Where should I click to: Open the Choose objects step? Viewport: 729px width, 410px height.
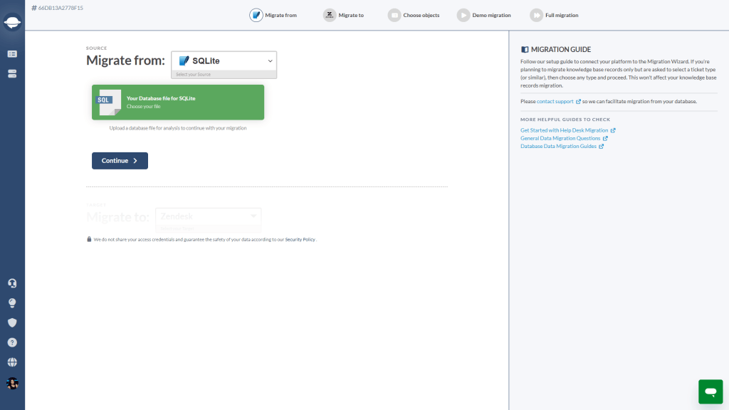pyautogui.click(x=414, y=16)
